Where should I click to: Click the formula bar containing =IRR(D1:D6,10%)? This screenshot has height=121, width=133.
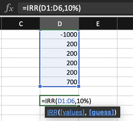(76, 8)
